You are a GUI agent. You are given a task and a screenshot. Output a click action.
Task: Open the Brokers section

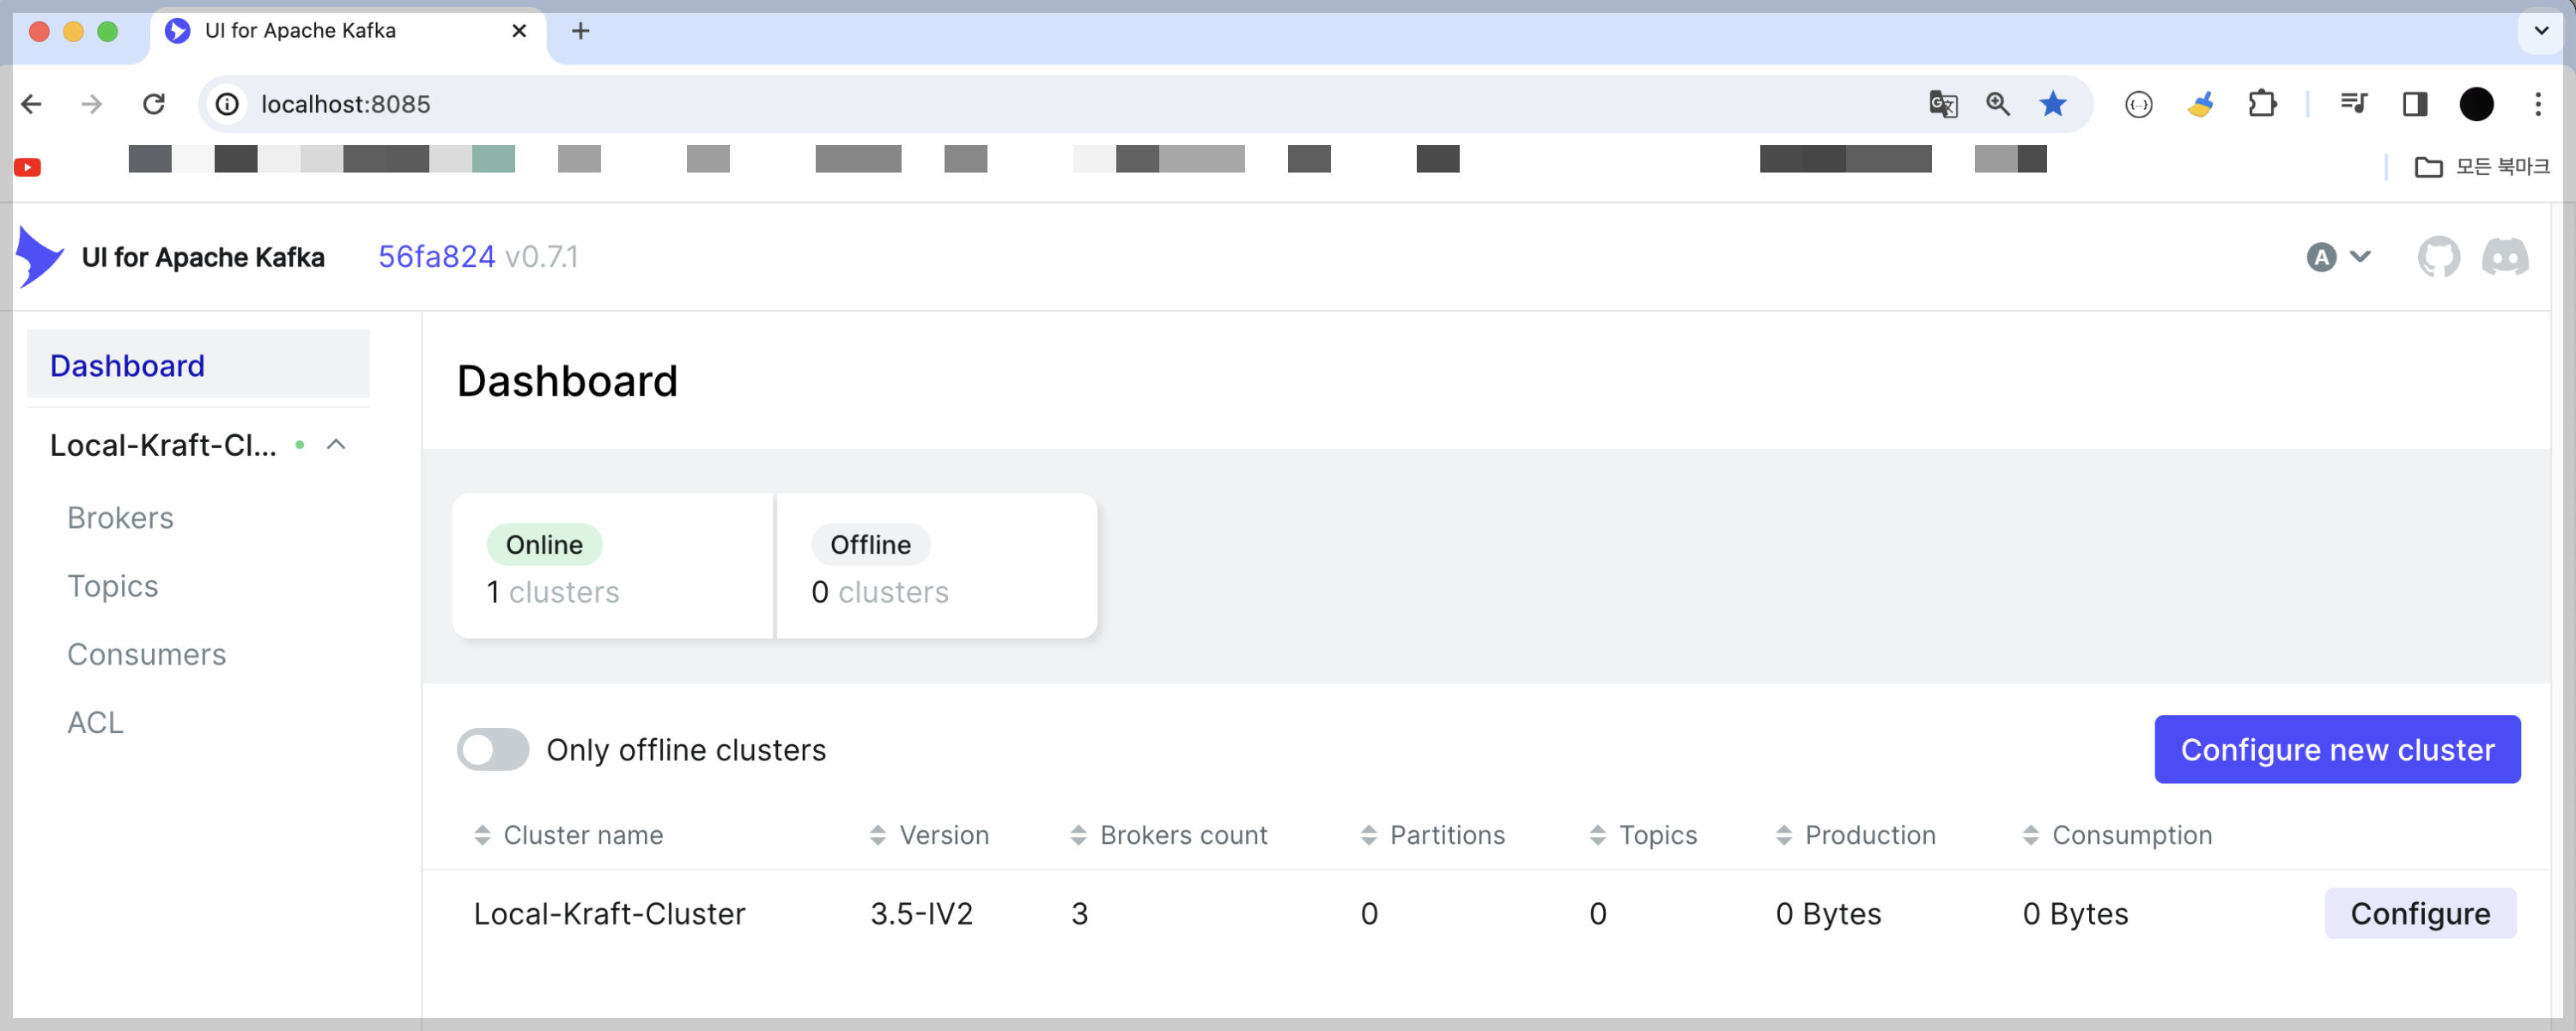(120, 517)
